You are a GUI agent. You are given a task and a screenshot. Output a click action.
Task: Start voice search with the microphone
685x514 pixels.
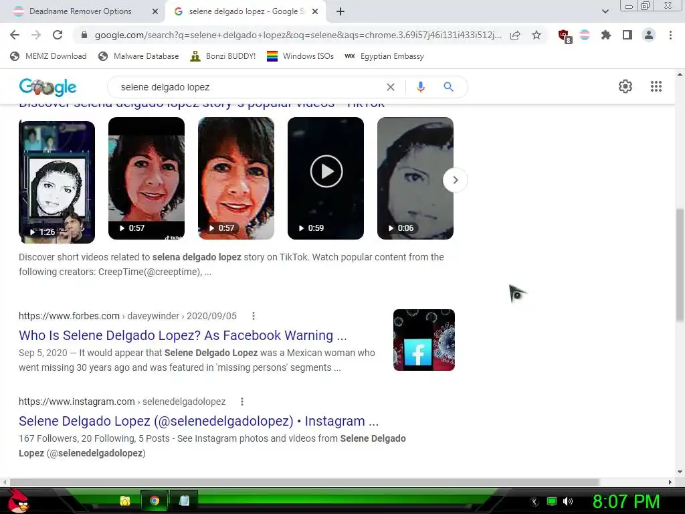tap(421, 87)
